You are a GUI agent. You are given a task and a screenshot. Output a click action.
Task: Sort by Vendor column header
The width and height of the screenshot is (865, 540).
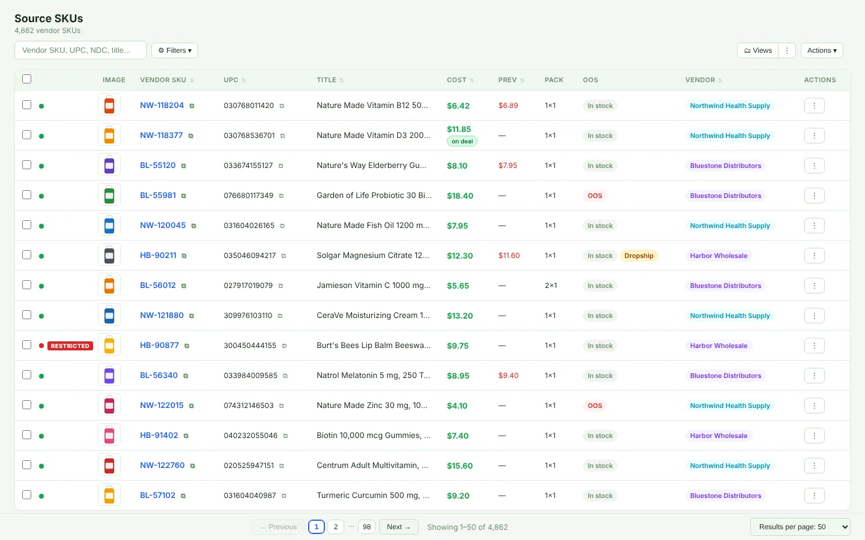pyautogui.click(x=704, y=80)
